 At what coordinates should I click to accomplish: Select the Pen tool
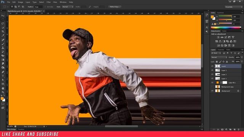point(3,72)
